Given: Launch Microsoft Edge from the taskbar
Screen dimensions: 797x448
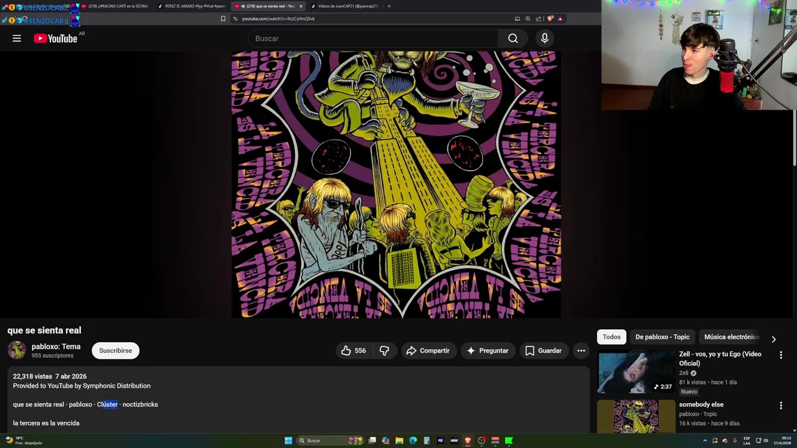Looking at the screenshot, I should pos(413,441).
